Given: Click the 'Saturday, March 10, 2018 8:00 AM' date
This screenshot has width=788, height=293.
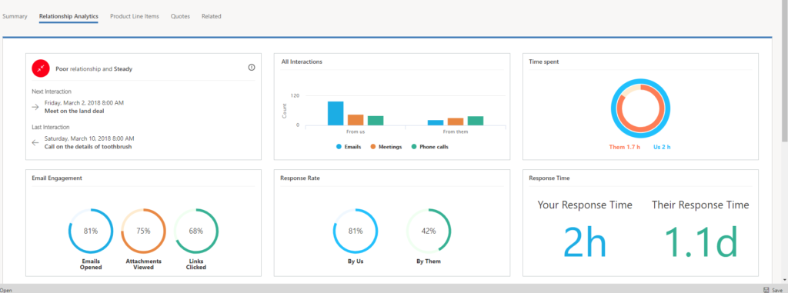Looking at the screenshot, I should click(x=89, y=138).
